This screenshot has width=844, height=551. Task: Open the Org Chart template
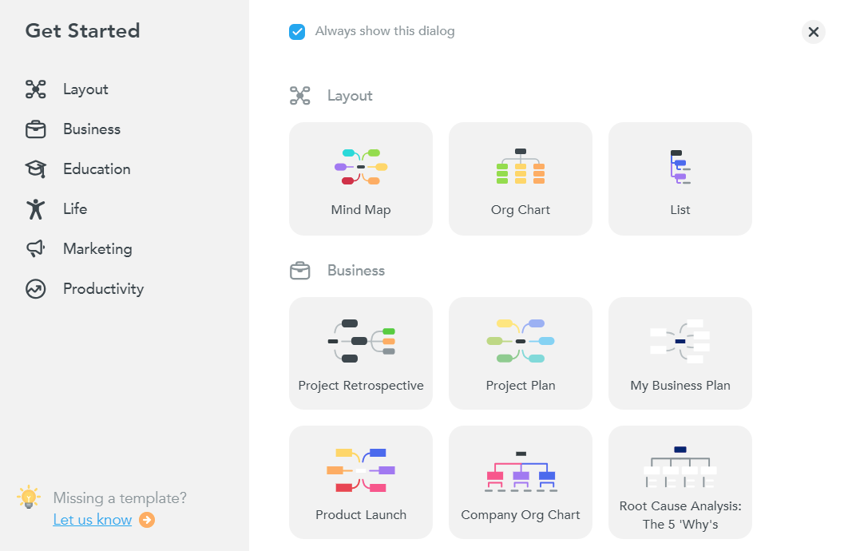pyautogui.click(x=520, y=178)
